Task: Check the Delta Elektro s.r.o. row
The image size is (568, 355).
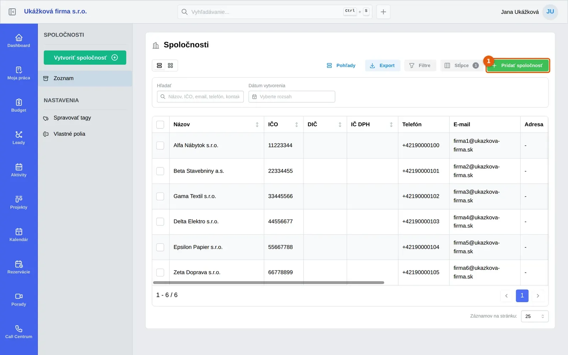Action: coord(160,222)
